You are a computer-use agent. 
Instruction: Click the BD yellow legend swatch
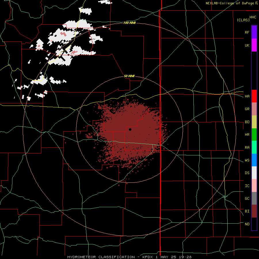254,122
